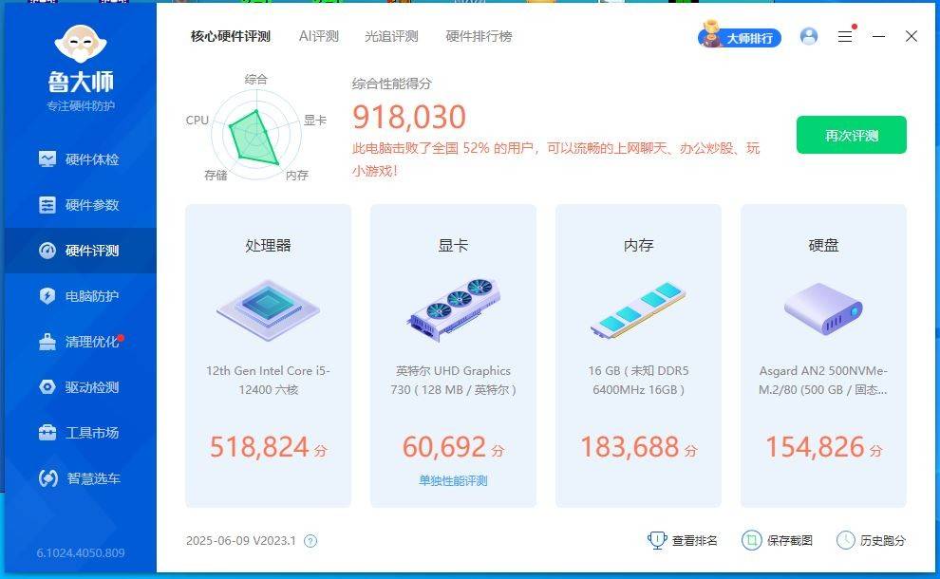The height and width of the screenshot is (579, 940).
Task: Switch to AI评测 tab
Action: coord(319,37)
